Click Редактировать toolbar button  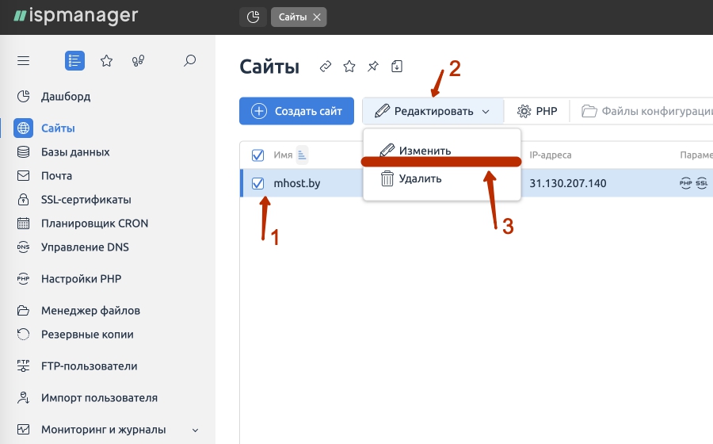pyautogui.click(x=433, y=111)
